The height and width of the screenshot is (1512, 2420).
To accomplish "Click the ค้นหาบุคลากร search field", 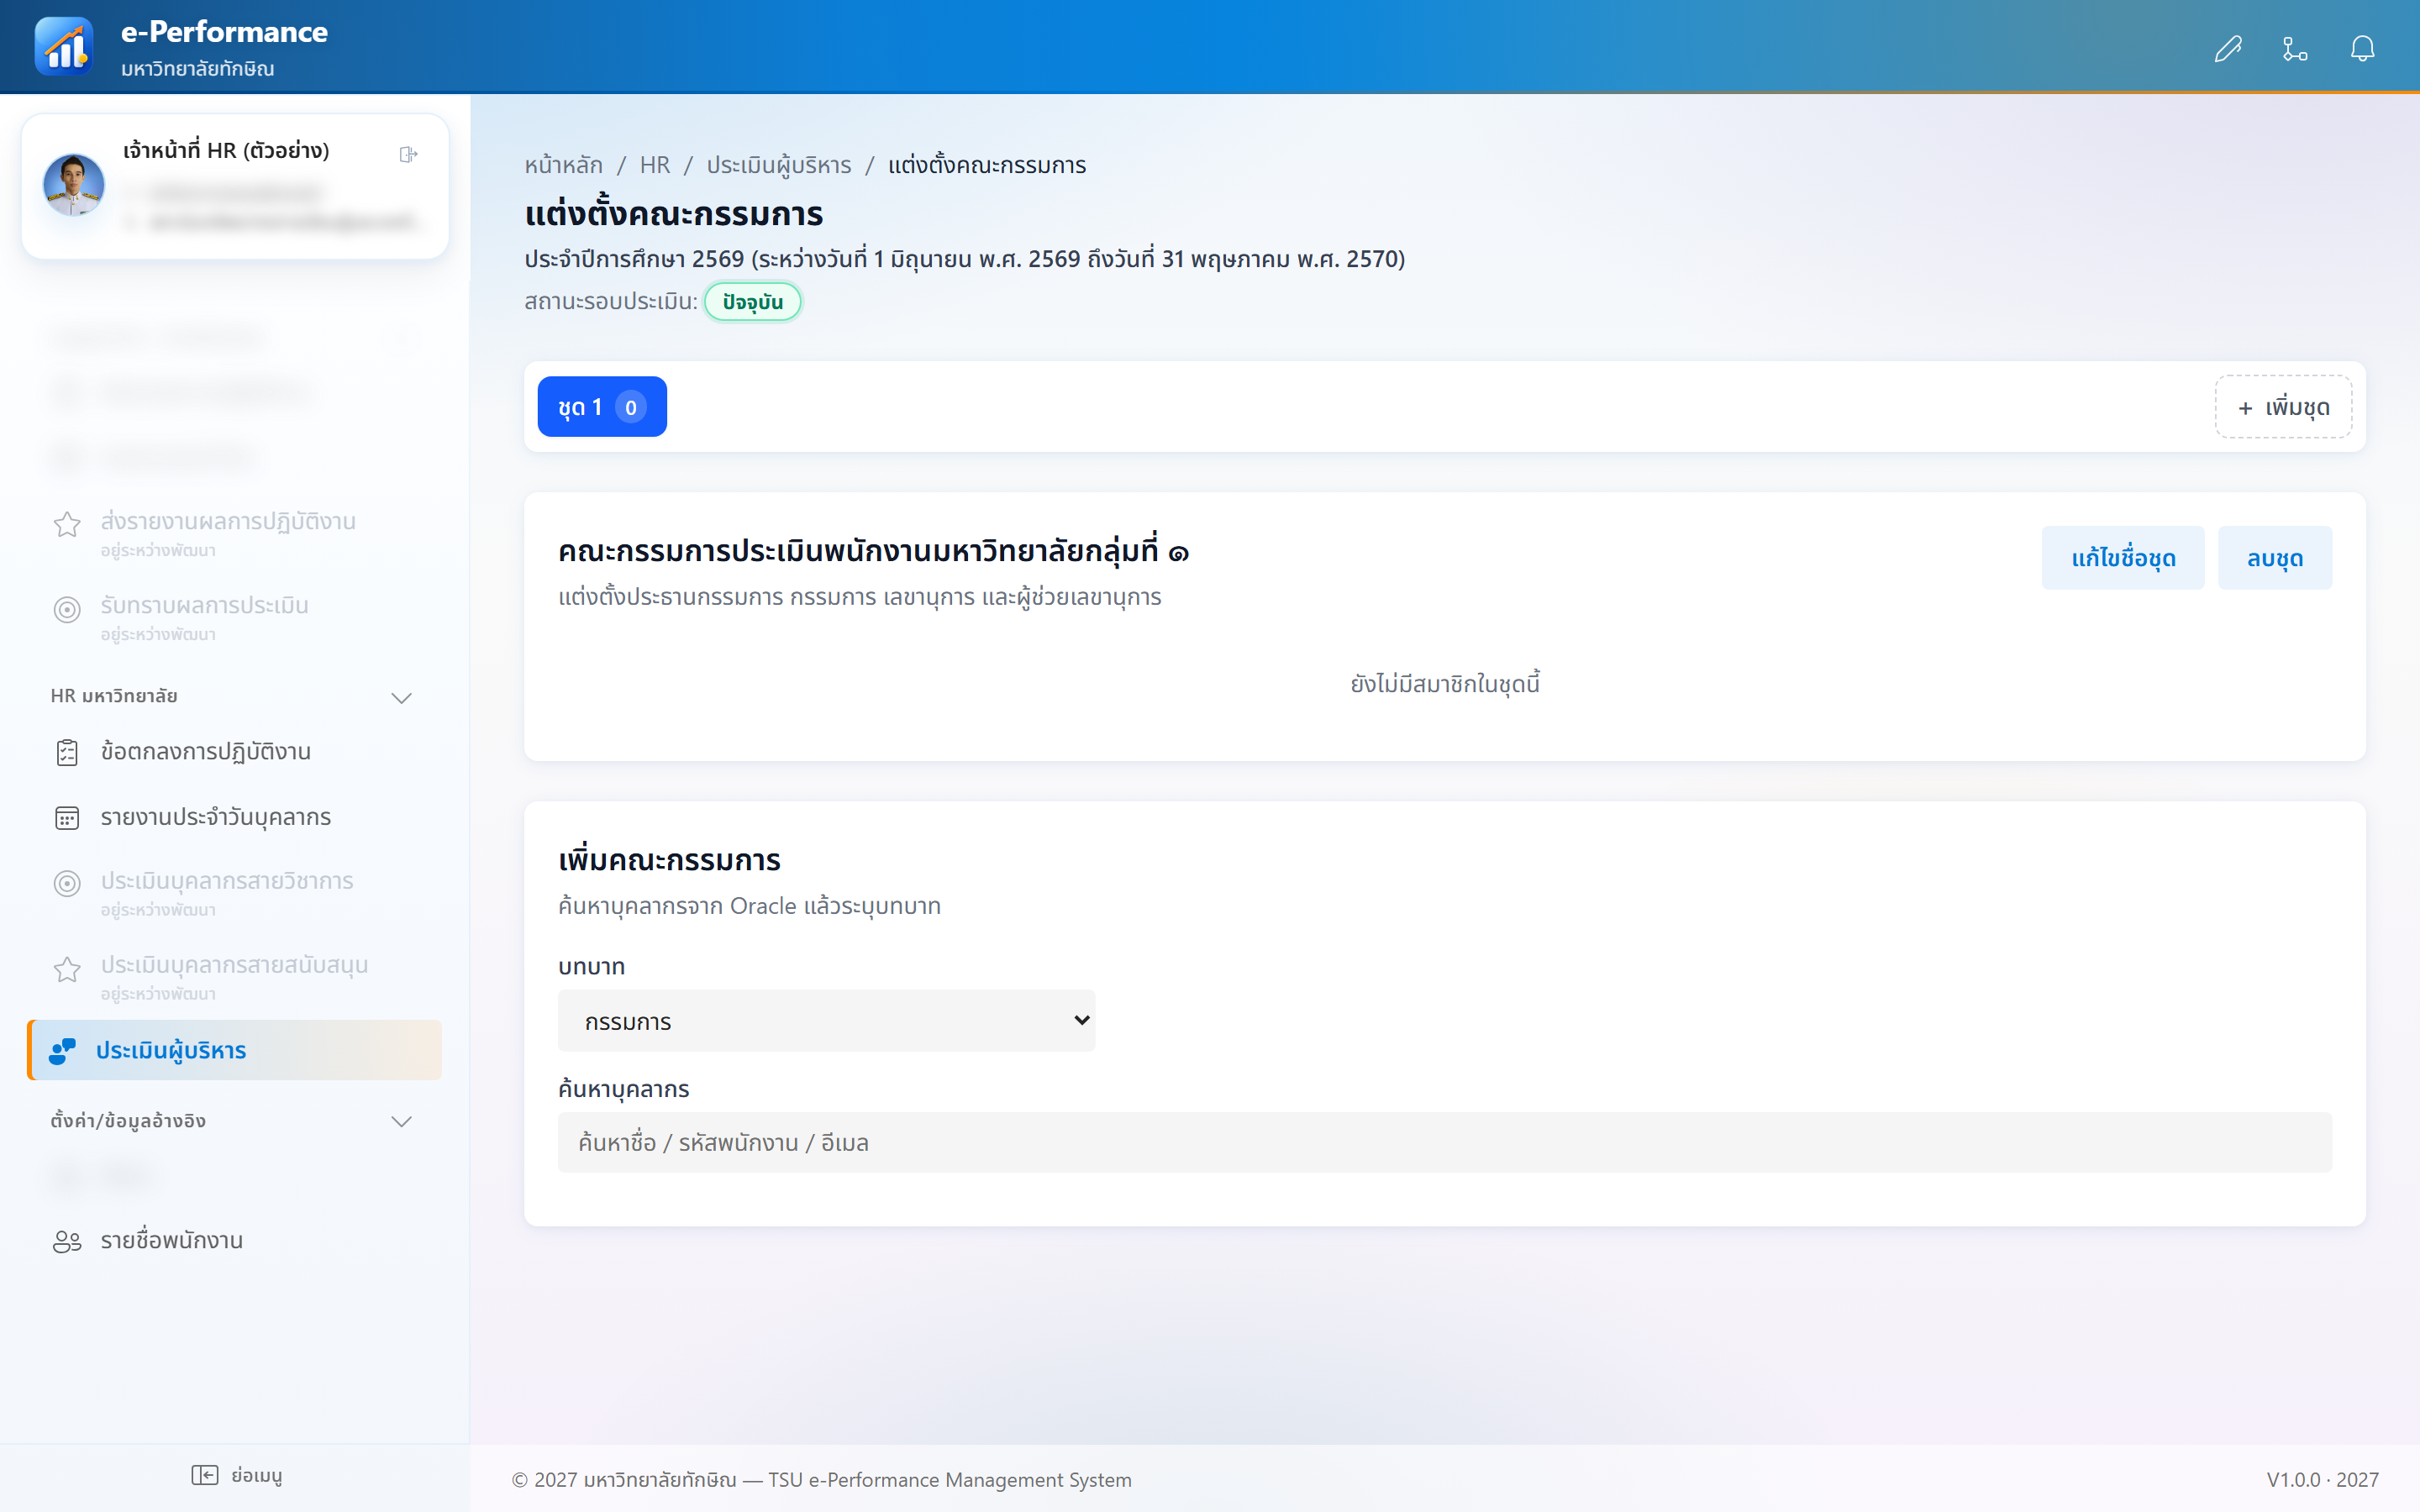I will [1445, 1142].
